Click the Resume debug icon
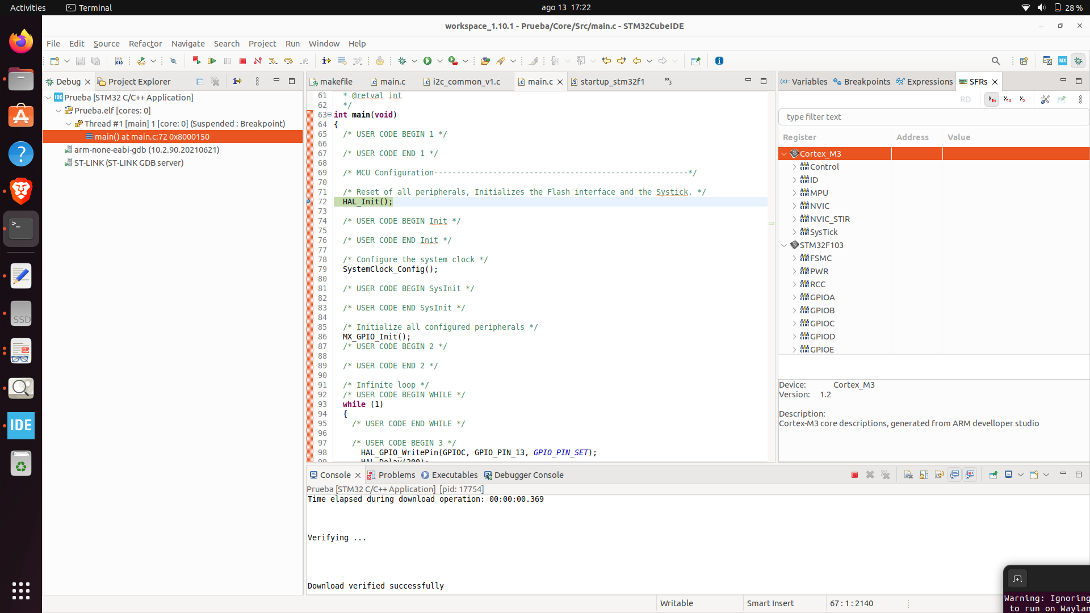Screen dimensions: 1090x613 coord(212,61)
